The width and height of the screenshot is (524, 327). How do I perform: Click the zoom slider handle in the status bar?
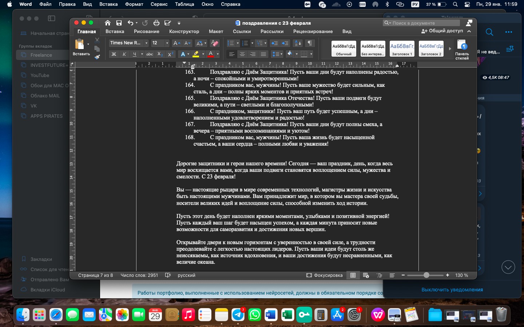click(426, 275)
